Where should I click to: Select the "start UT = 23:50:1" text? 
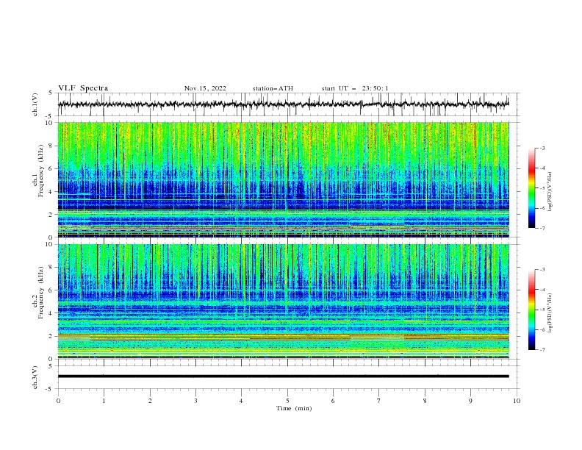355,88
